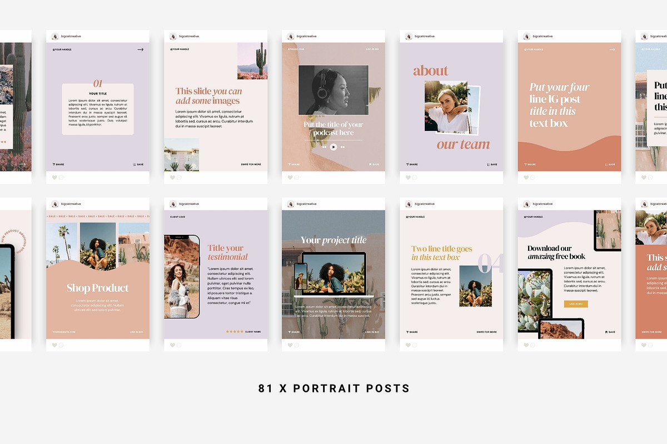Click 'Swipe for more' on 'Two line title' post

(x=486, y=332)
